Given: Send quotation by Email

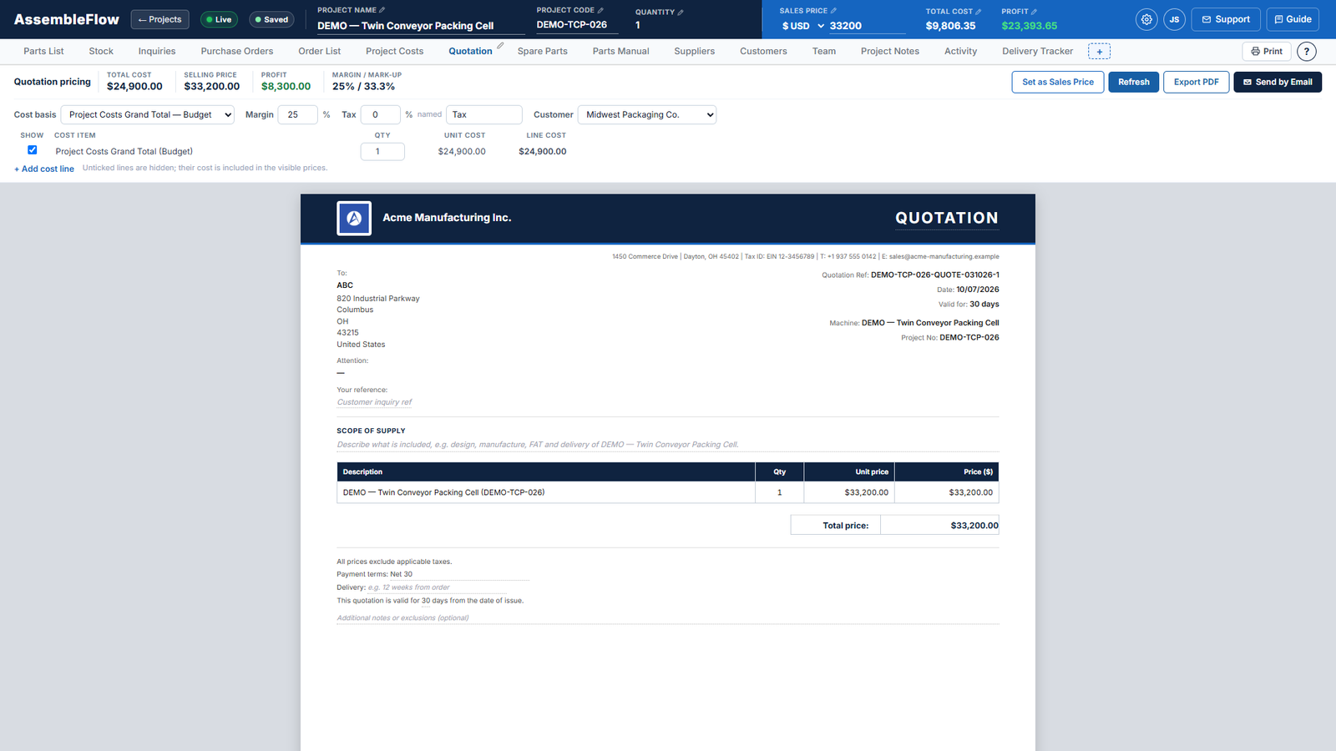Looking at the screenshot, I should (1278, 82).
